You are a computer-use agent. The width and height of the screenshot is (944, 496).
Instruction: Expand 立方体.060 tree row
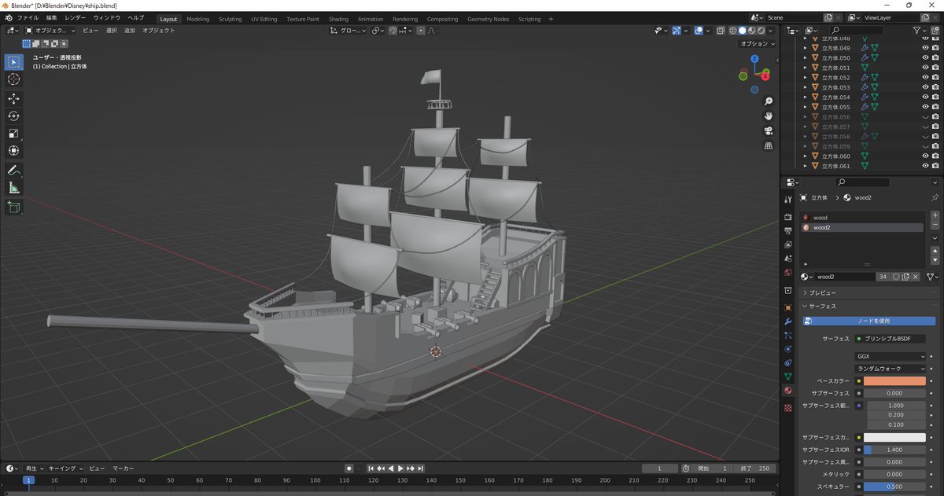pyautogui.click(x=805, y=156)
